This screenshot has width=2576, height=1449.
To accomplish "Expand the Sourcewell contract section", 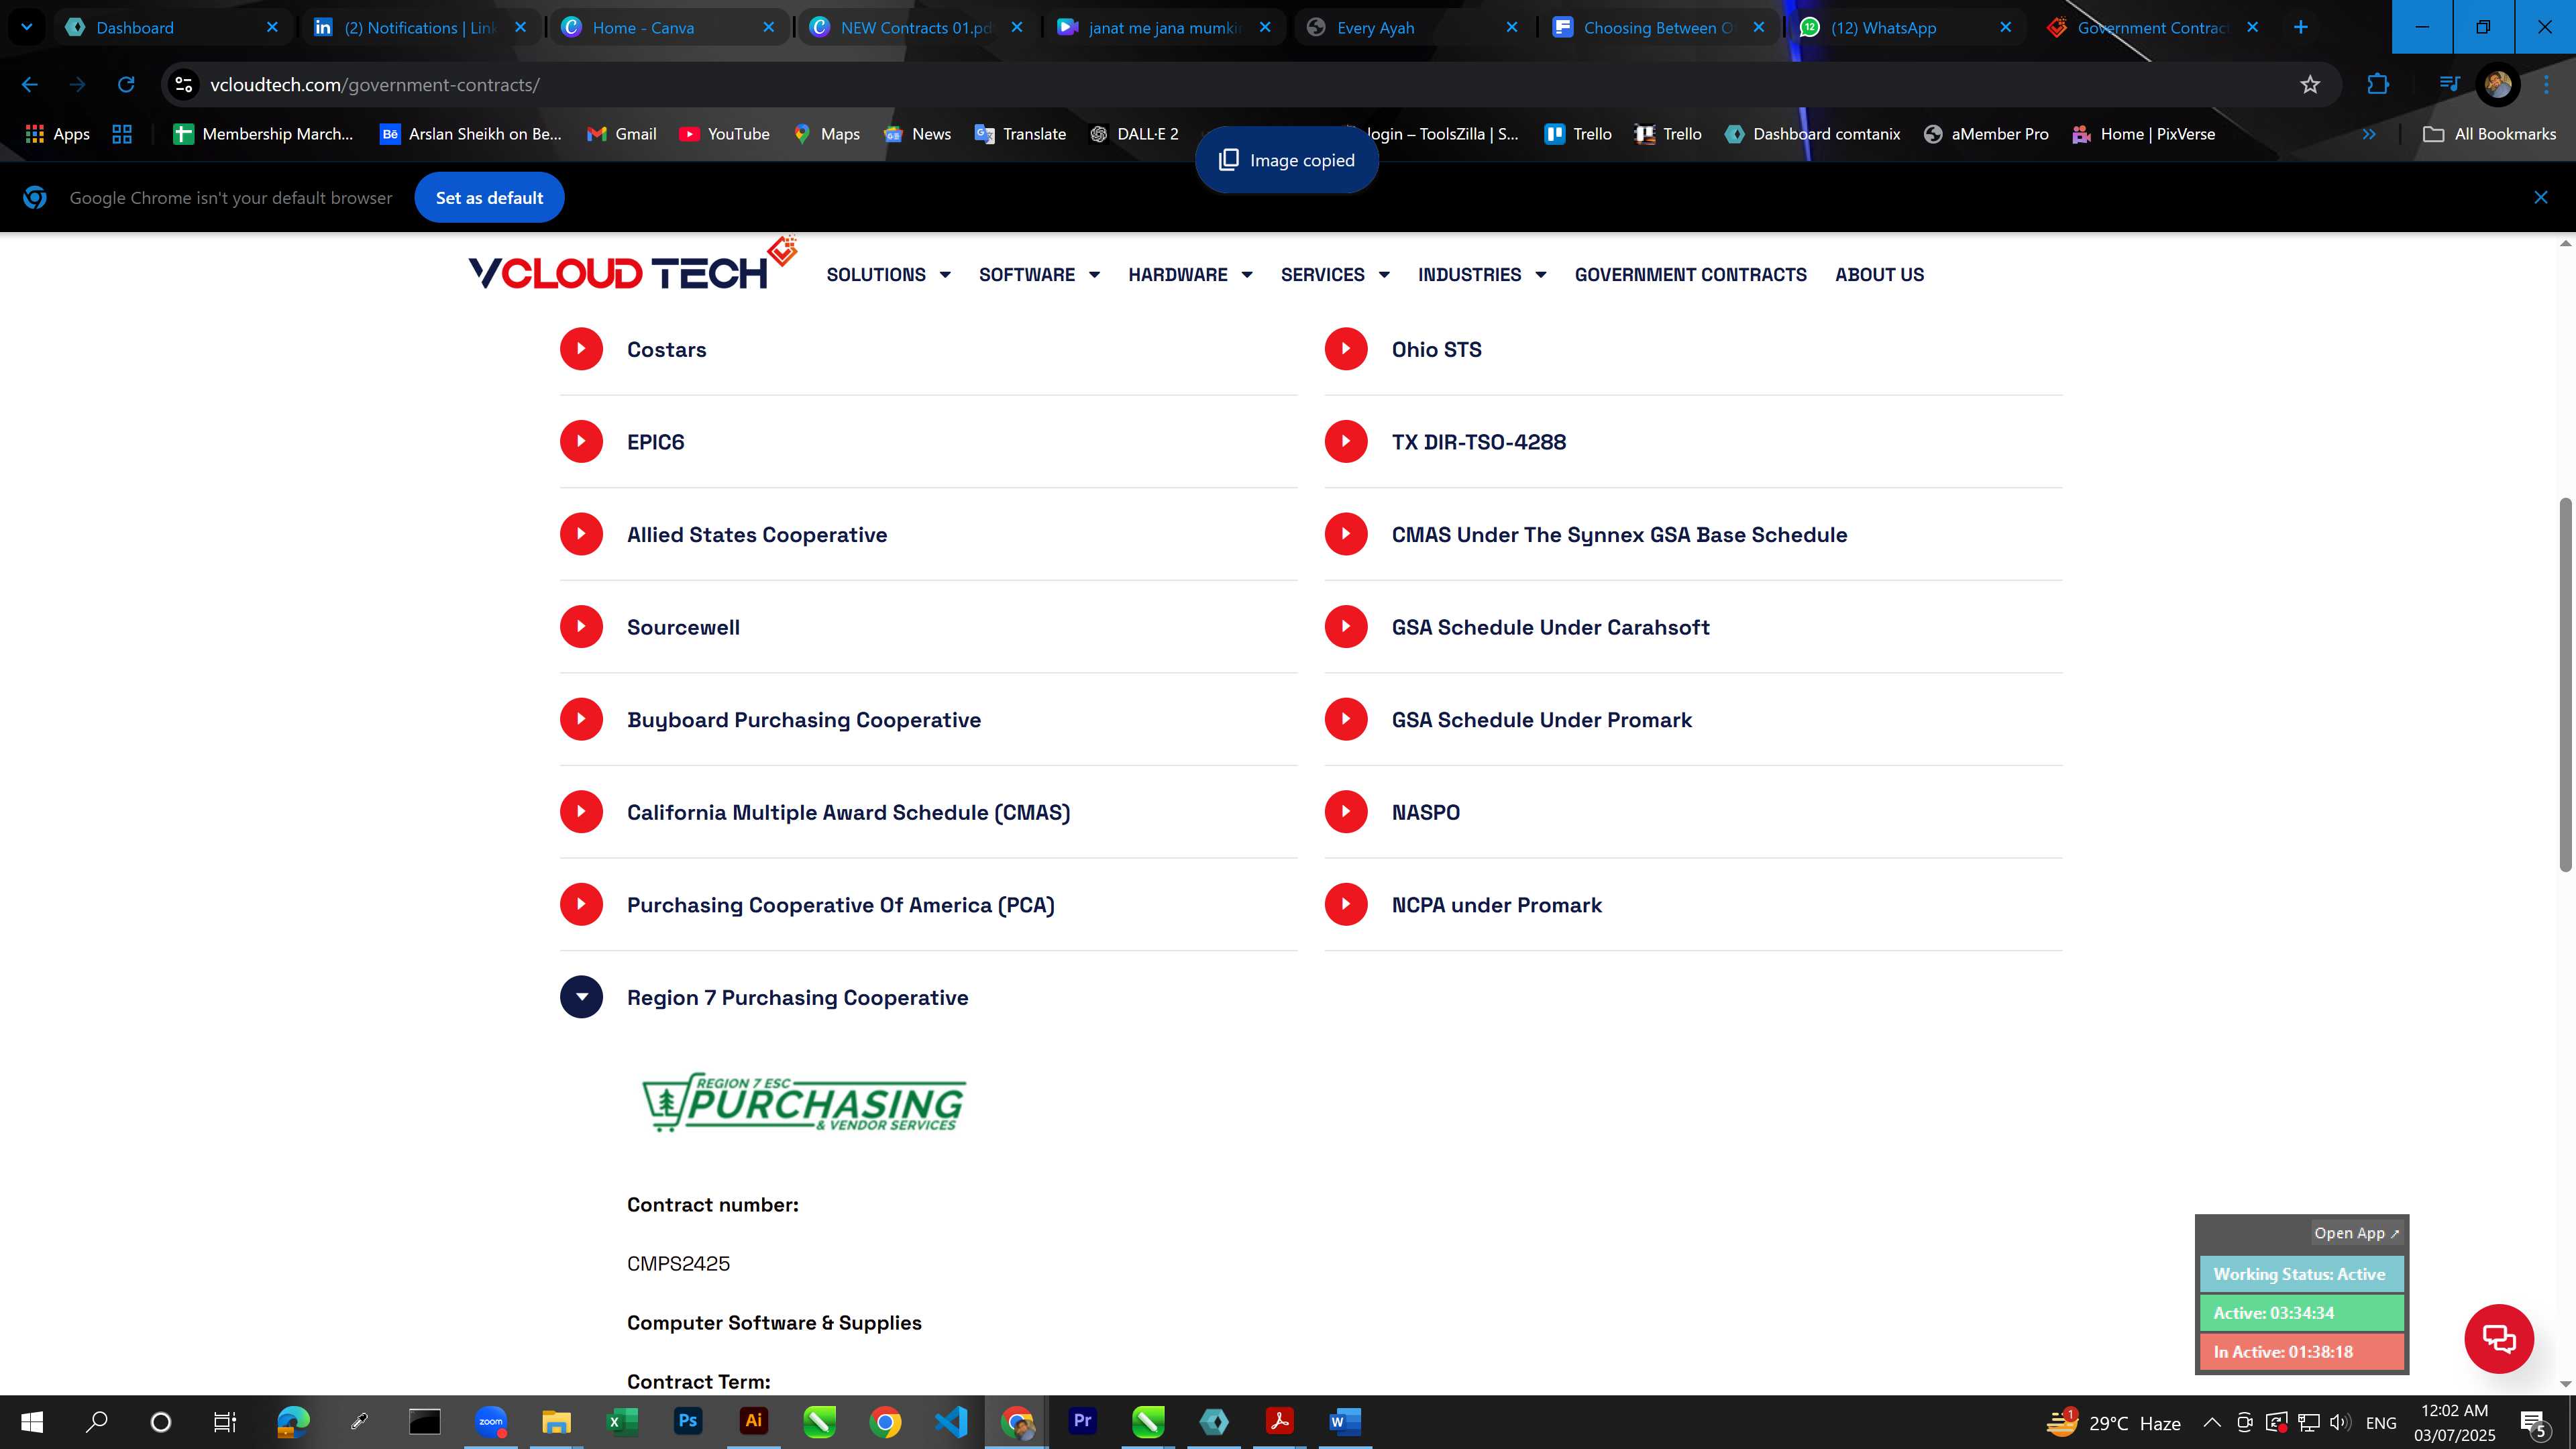I will point(581,627).
